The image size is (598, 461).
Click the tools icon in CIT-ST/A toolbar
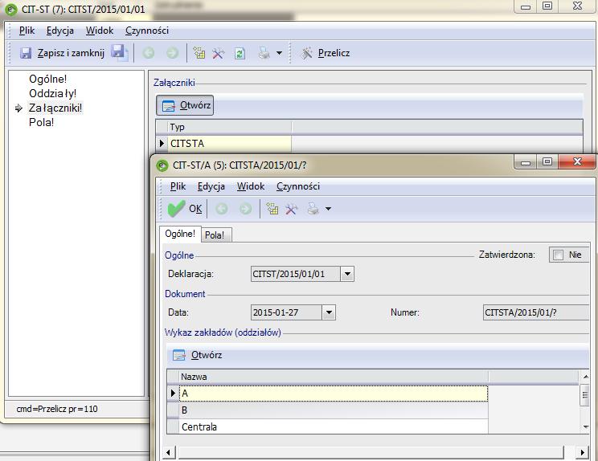point(292,209)
